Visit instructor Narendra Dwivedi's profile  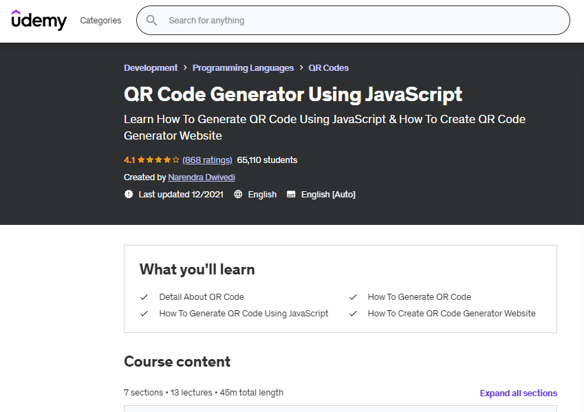click(202, 177)
